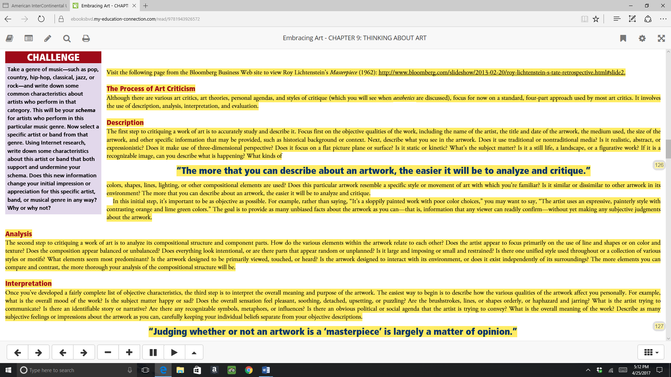Open the library book icon

tap(9, 38)
